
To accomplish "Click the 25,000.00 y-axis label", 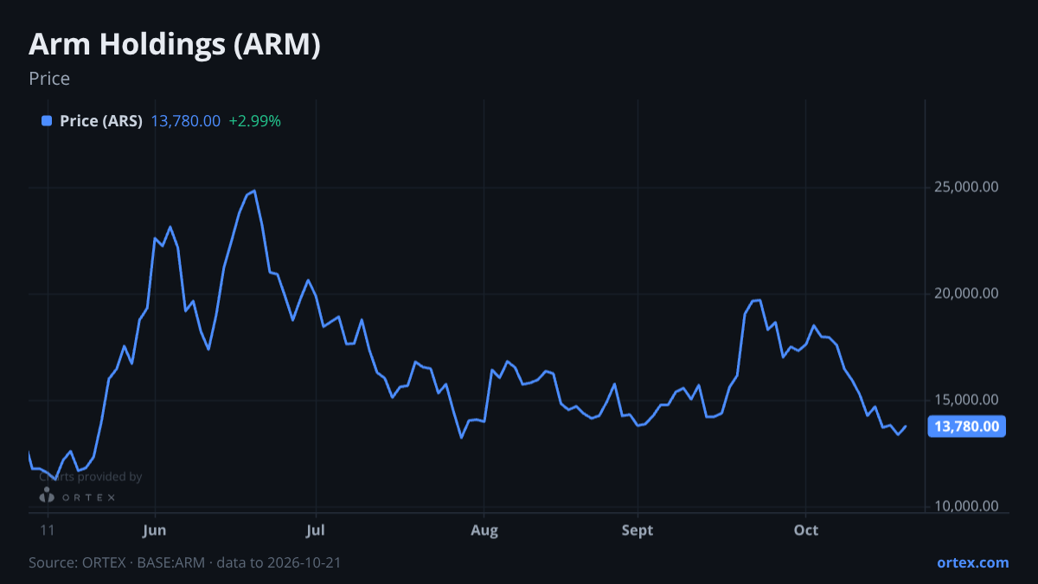I will point(967,187).
